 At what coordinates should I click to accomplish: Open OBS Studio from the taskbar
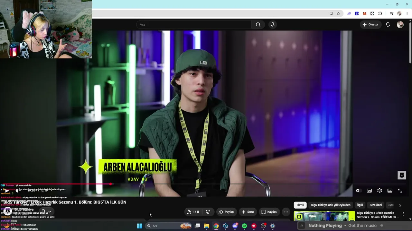pos(263,226)
